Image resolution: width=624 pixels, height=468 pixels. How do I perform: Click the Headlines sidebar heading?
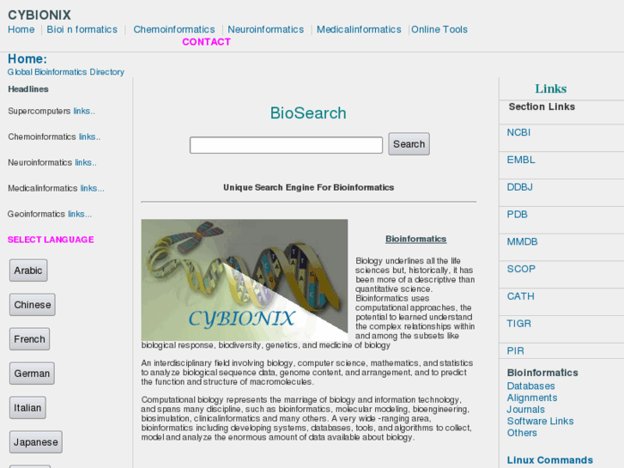coord(28,89)
